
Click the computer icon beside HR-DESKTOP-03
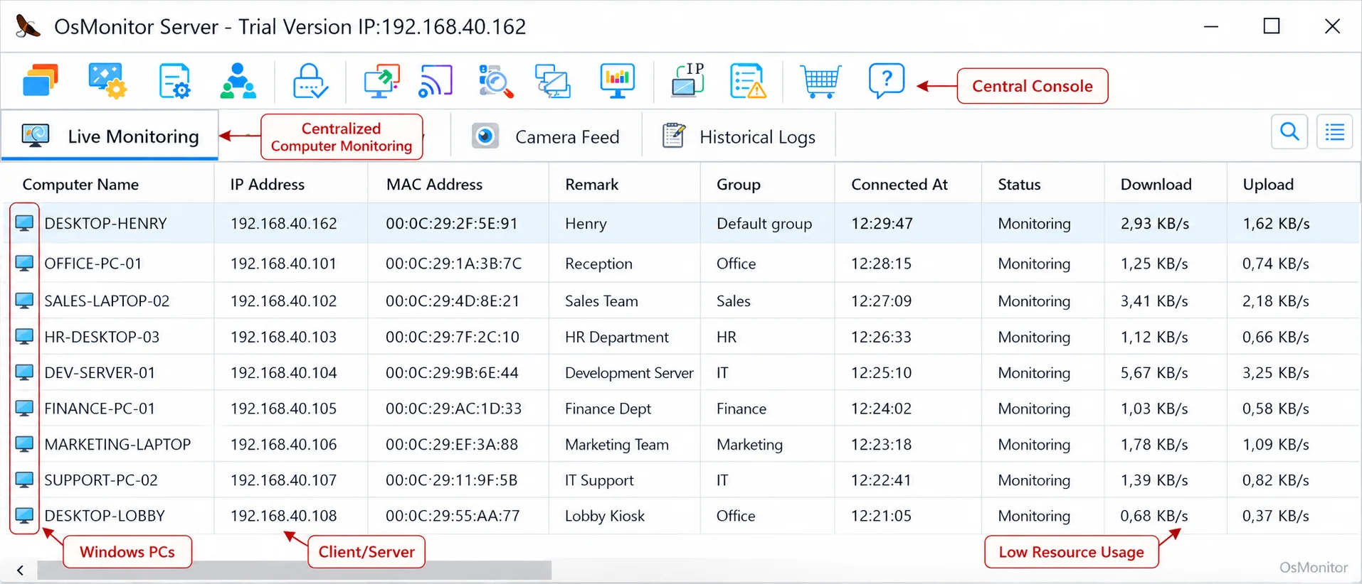pyautogui.click(x=24, y=337)
